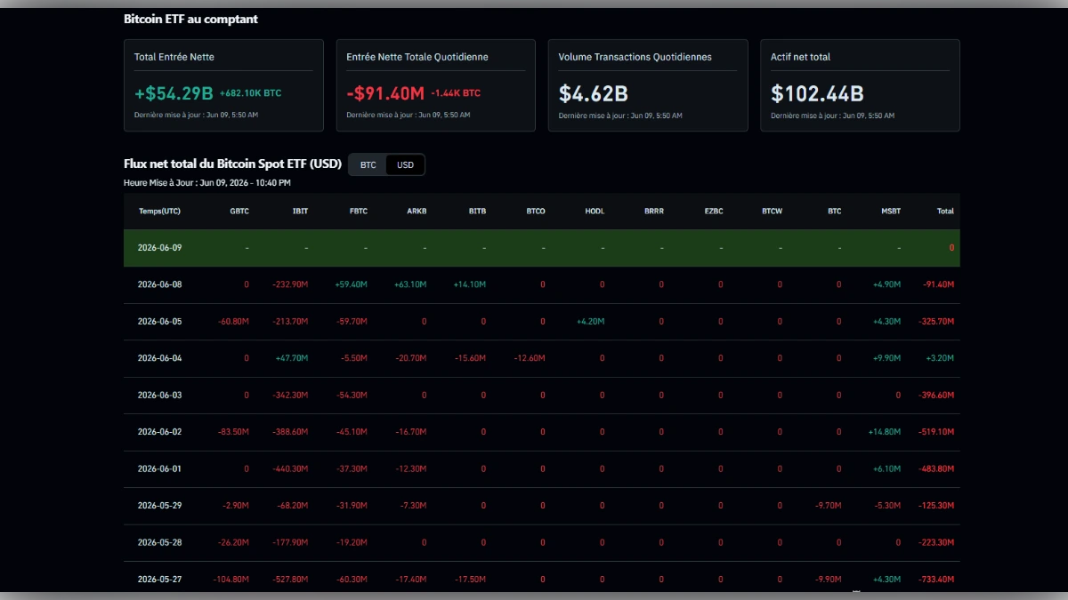Click the +14.80M MSBT value
1068x600 pixels.
[885, 432]
